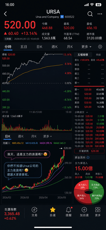This screenshot has height=230, width=106.
Task: Open chart settings gear icon
Action: click(x=100, y=47)
